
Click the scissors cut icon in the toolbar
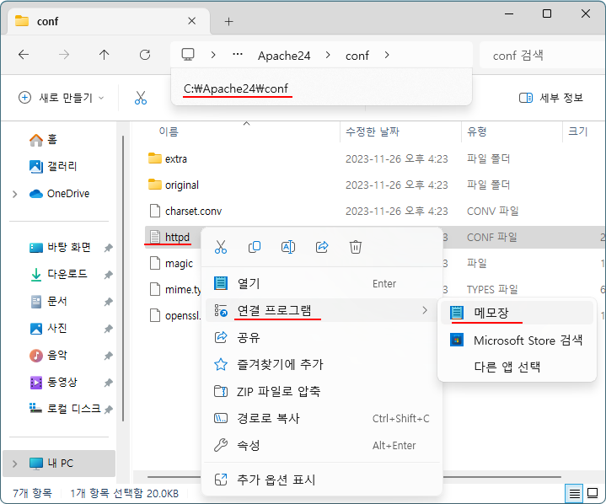click(141, 98)
